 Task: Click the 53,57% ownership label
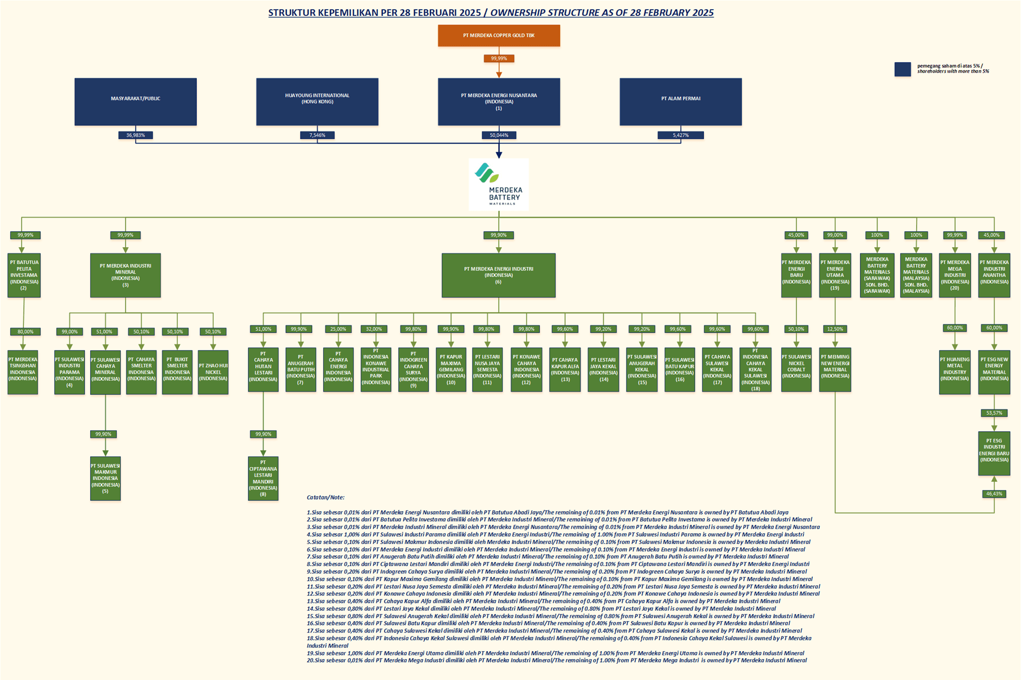point(994,413)
